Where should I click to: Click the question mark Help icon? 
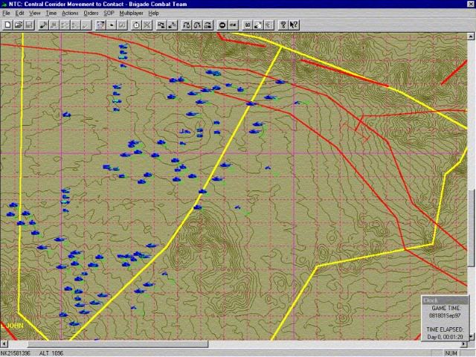click(283, 25)
